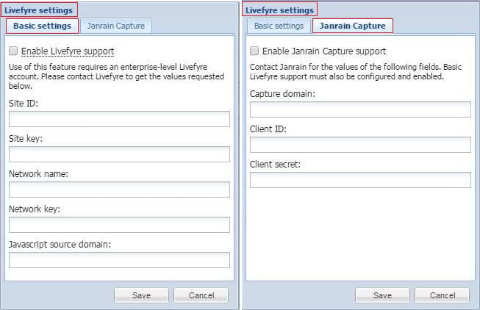Select the active bold Basic settings tab
The width and height of the screenshot is (480, 310).
(x=42, y=26)
